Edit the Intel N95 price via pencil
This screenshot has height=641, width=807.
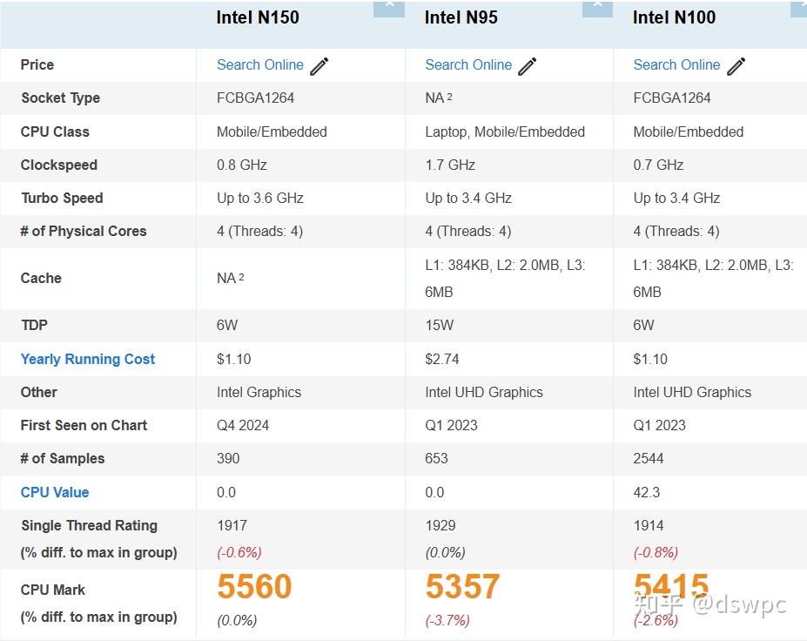click(528, 66)
